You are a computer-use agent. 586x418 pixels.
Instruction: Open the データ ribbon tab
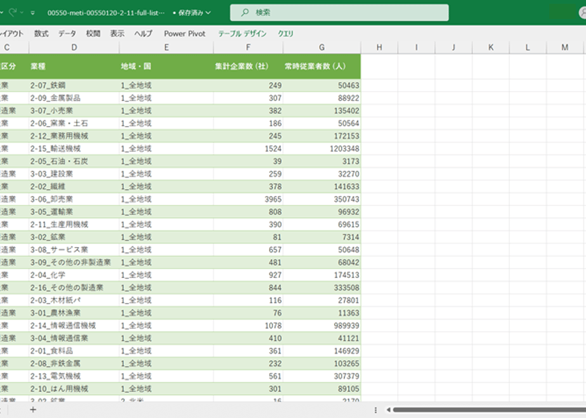(67, 34)
